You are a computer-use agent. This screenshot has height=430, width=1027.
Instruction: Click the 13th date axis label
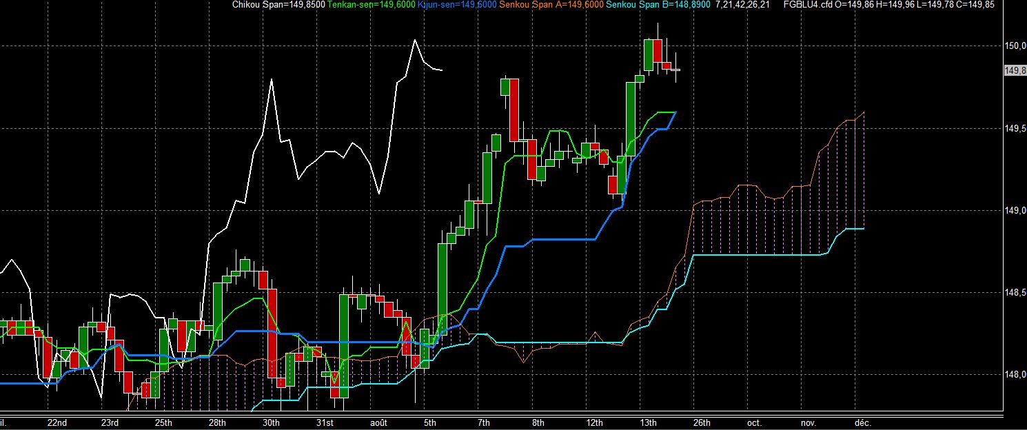point(648,422)
